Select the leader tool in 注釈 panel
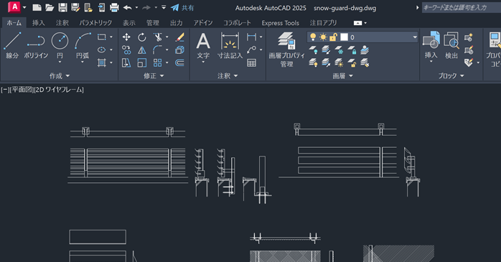501x262 pixels. pos(251,50)
